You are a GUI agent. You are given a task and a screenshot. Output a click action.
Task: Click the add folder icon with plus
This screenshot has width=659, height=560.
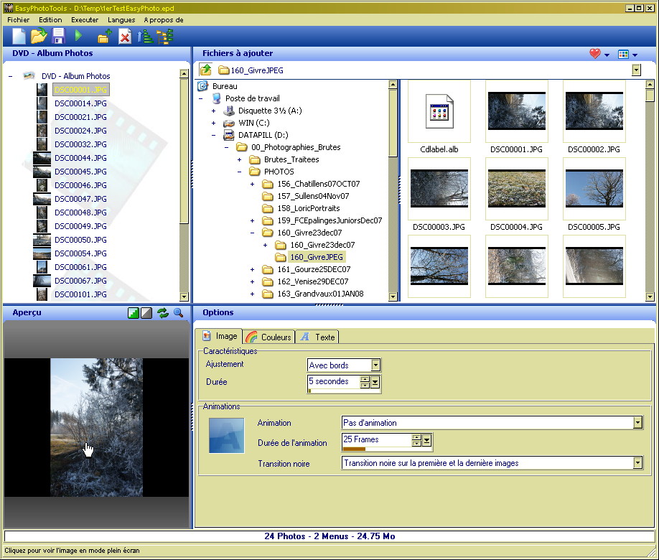click(x=105, y=37)
